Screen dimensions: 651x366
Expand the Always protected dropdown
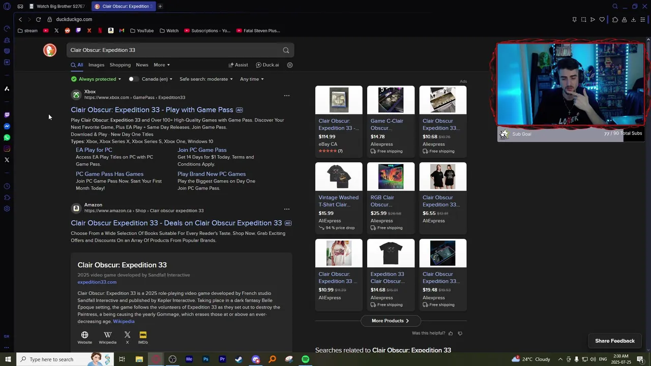point(96,79)
